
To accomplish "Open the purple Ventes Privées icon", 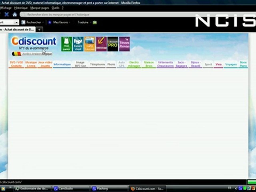I will [125, 44].
